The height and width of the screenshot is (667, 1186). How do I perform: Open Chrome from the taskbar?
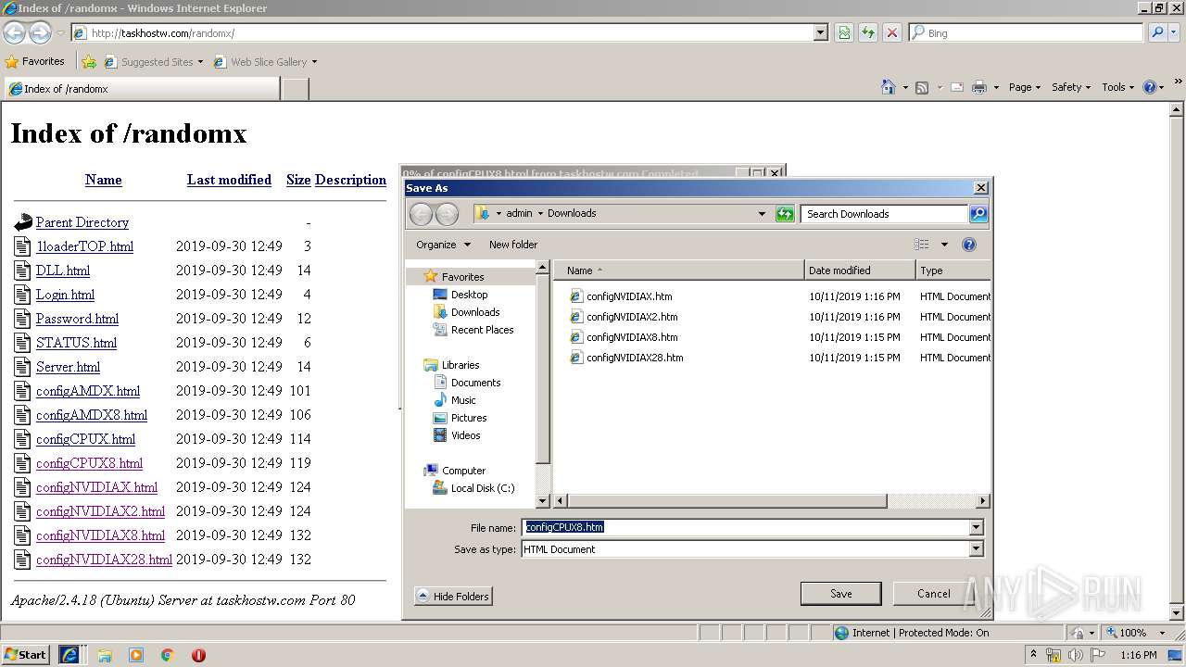point(168,655)
